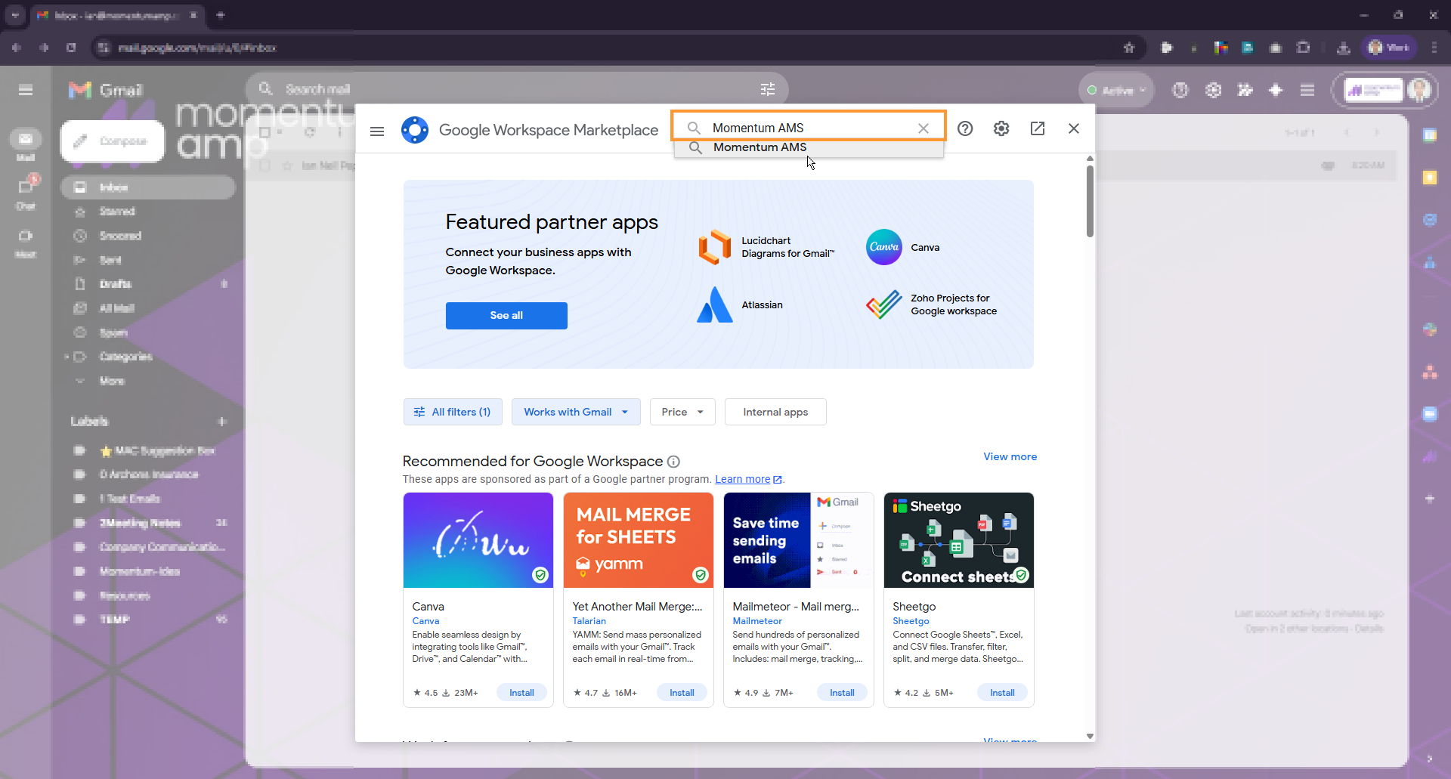Open the Mail Merge for Sheets yamm thumbnail
The image size is (1451, 779).
pyautogui.click(x=639, y=540)
